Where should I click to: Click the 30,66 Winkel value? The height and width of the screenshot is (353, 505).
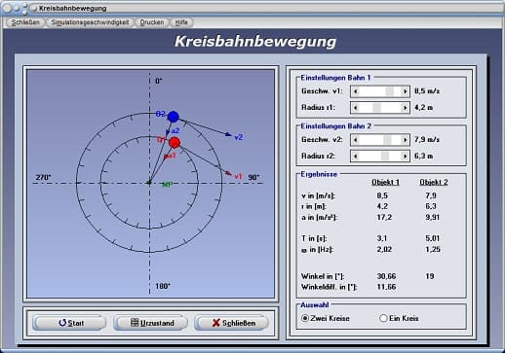pos(386,276)
